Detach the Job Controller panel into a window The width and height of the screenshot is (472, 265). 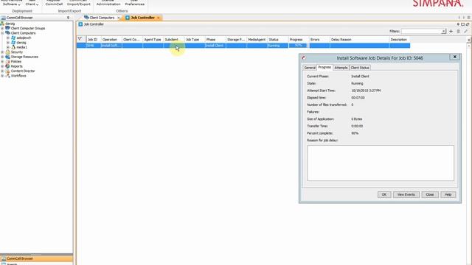tap(467, 24)
